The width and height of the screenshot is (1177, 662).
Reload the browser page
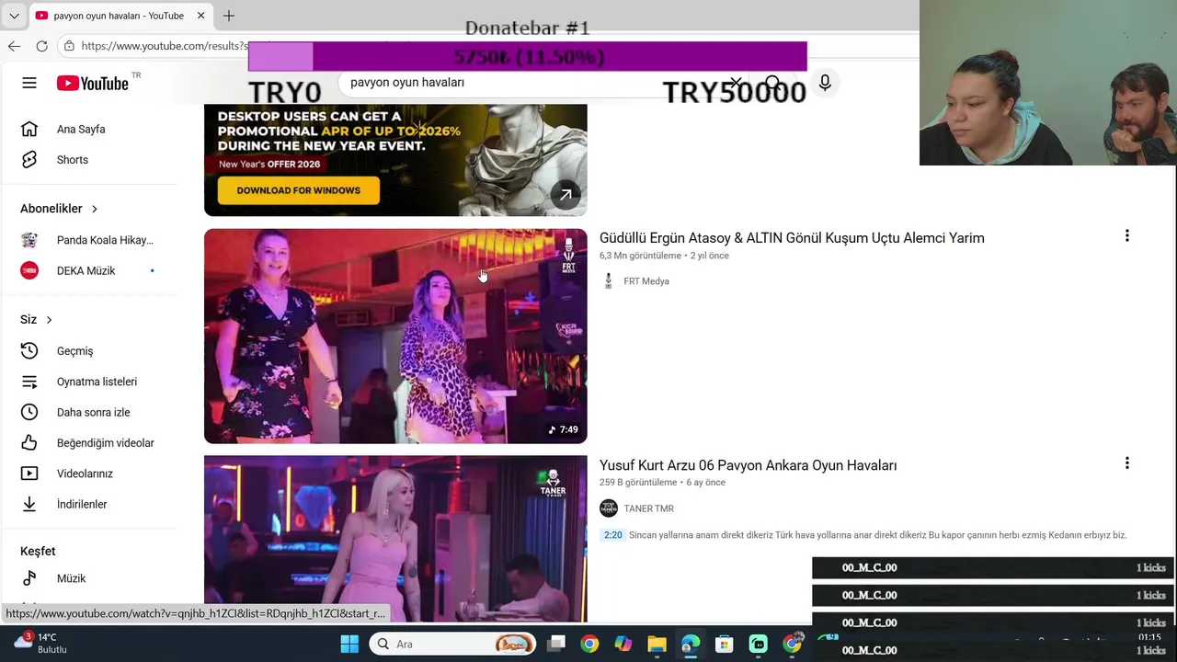41,46
